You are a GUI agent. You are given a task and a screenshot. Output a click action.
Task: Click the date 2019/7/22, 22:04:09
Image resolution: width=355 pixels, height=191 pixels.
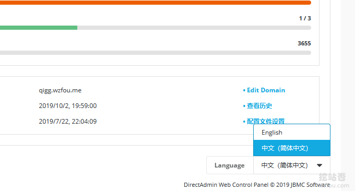68,121
